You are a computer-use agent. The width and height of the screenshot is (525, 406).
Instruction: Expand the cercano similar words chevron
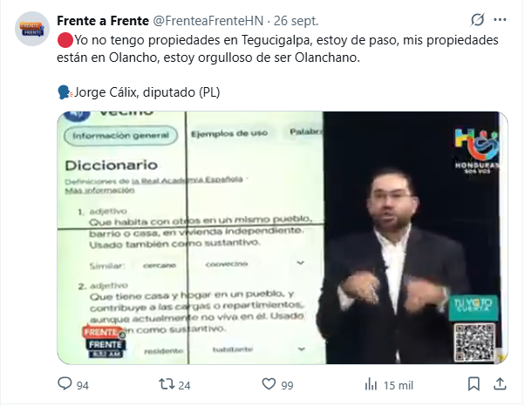point(300,263)
